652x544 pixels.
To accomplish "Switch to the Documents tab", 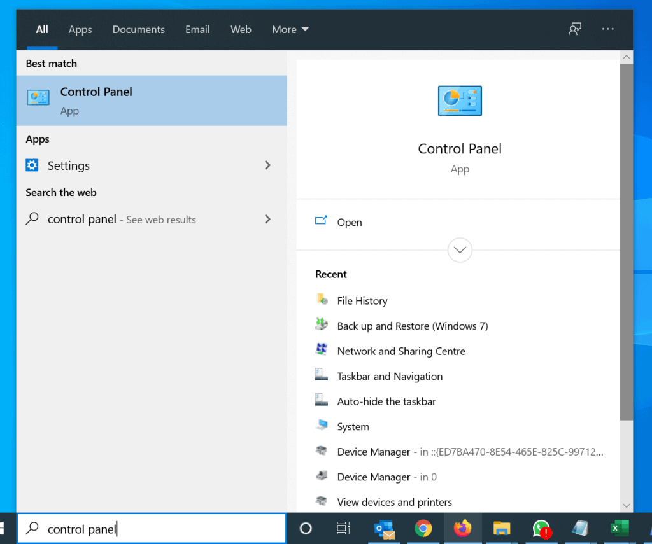I will pyautogui.click(x=138, y=29).
